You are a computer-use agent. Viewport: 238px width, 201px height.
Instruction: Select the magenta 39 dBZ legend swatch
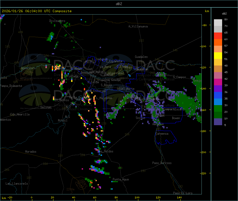point(218,82)
